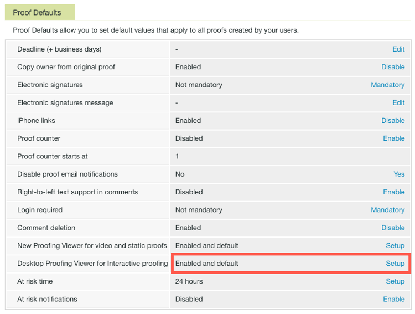Click the Proof counter starts at value
This screenshot has height=314, width=415.
(177, 156)
